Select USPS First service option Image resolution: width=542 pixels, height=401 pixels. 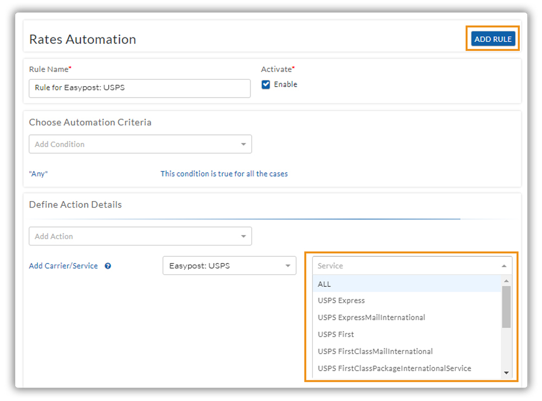[407, 335]
